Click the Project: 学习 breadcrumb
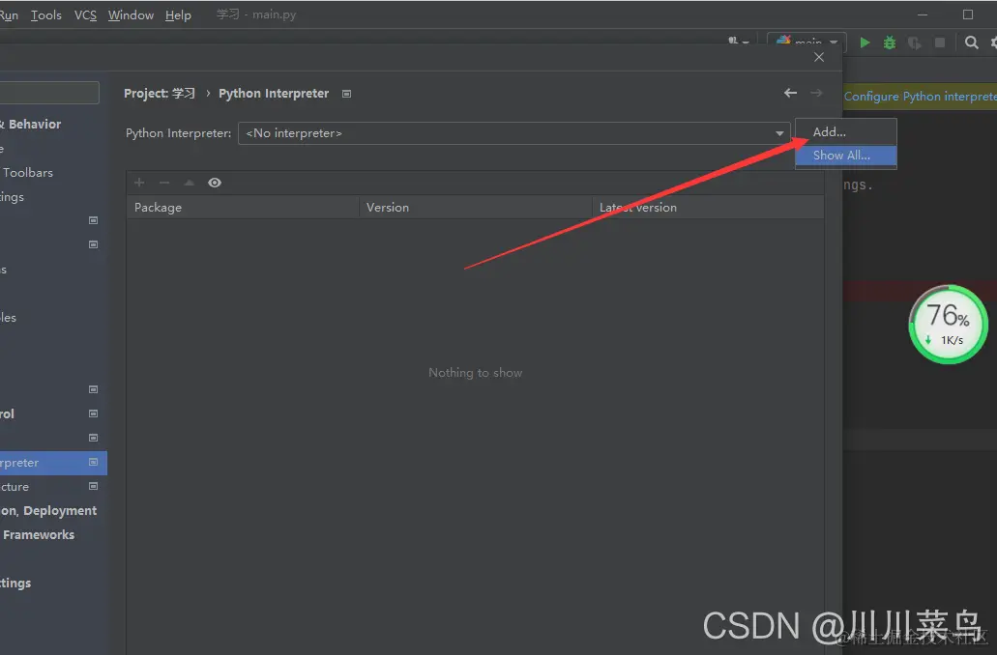Viewport: 997px width, 655px height. click(160, 94)
